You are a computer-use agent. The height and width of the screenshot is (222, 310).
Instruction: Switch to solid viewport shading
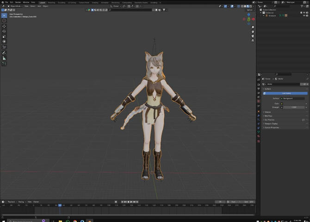(245, 6)
